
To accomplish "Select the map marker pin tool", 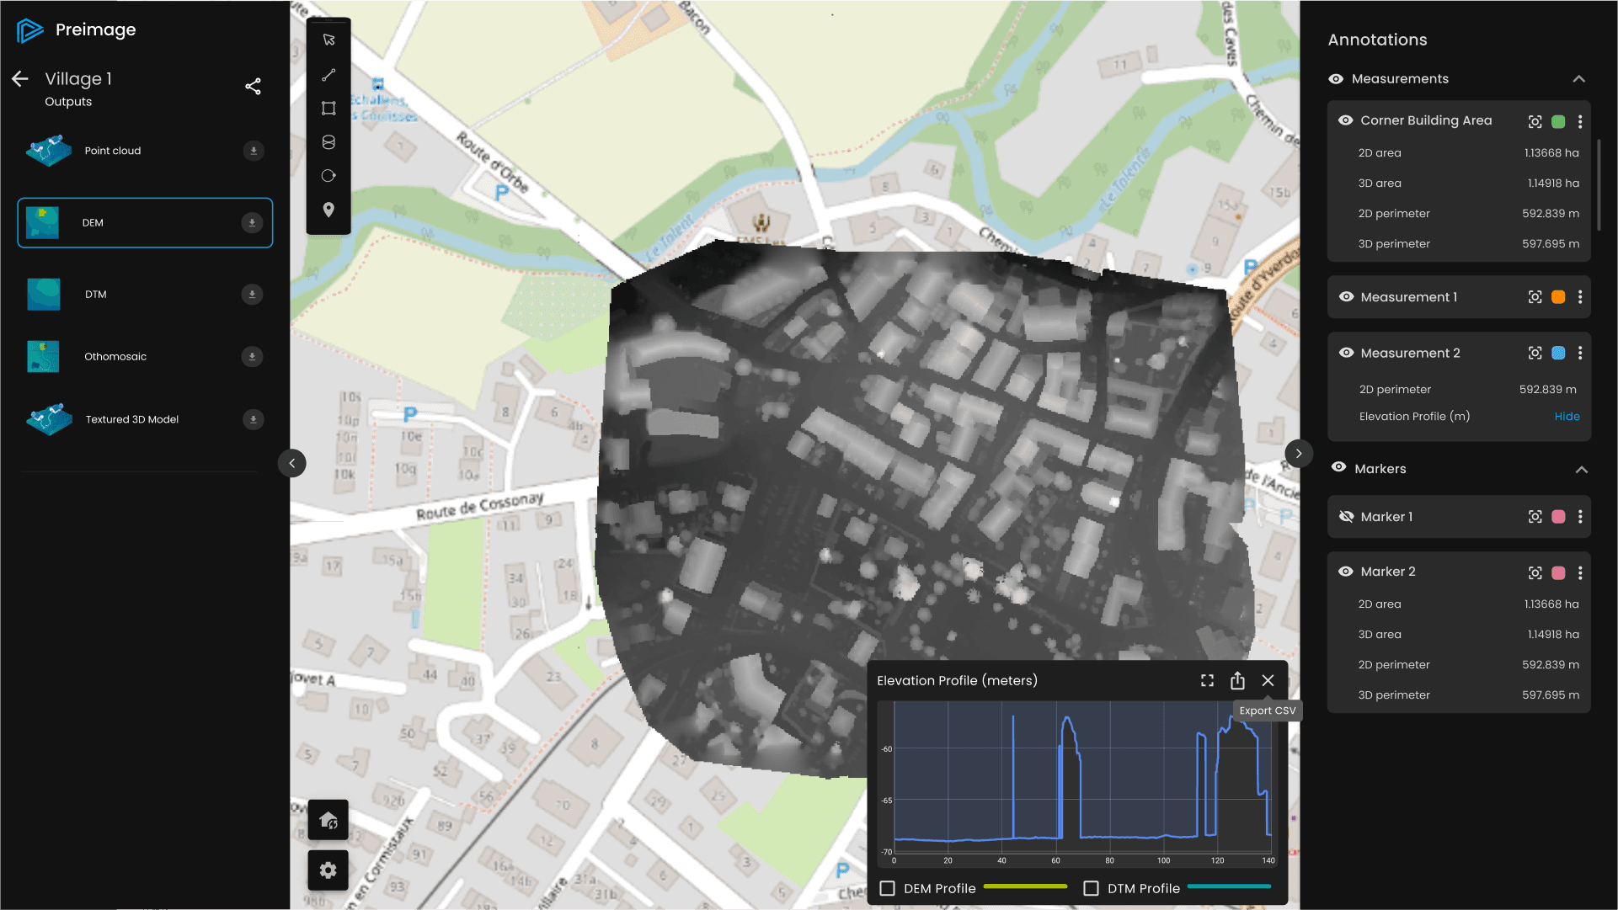I will point(328,210).
